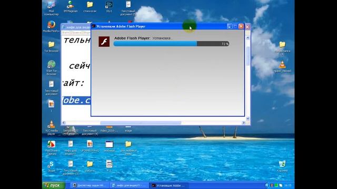Select the 'инфо для видео' text file icon
This screenshot has height=189, width=337.
(x=71, y=144)
